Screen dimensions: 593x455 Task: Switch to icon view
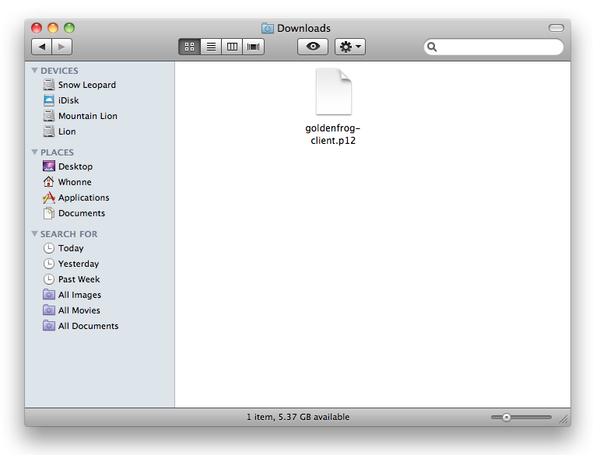(189, 47)
